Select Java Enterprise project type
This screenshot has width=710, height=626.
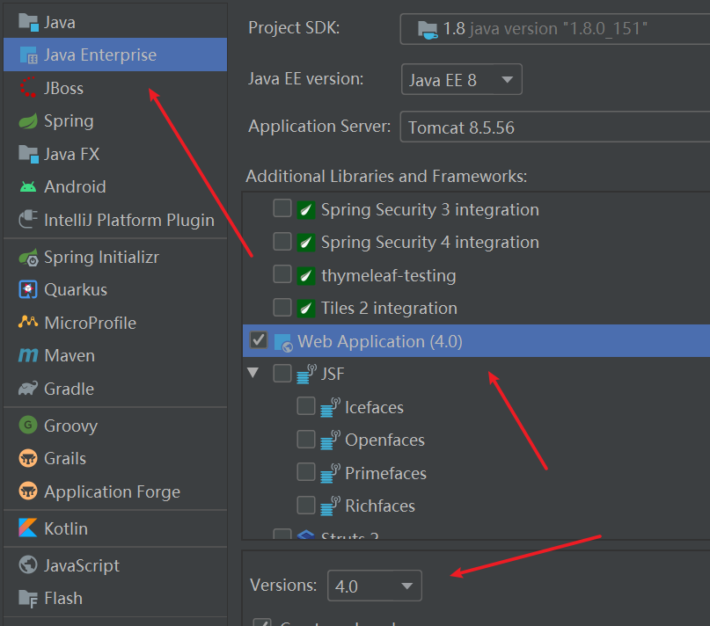tap(99, 55)
